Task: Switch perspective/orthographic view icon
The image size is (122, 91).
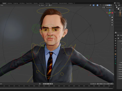Action: pos(112,25)
